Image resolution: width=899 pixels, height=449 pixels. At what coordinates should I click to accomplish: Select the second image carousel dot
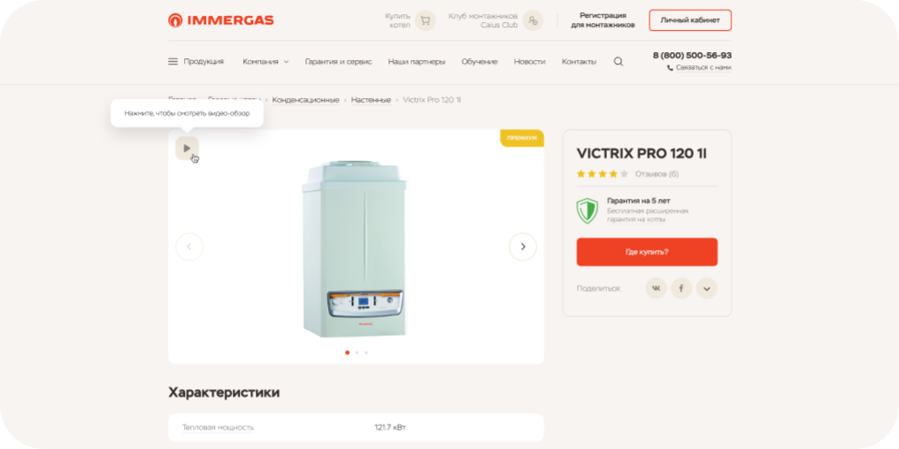click(x=357, y=353)
